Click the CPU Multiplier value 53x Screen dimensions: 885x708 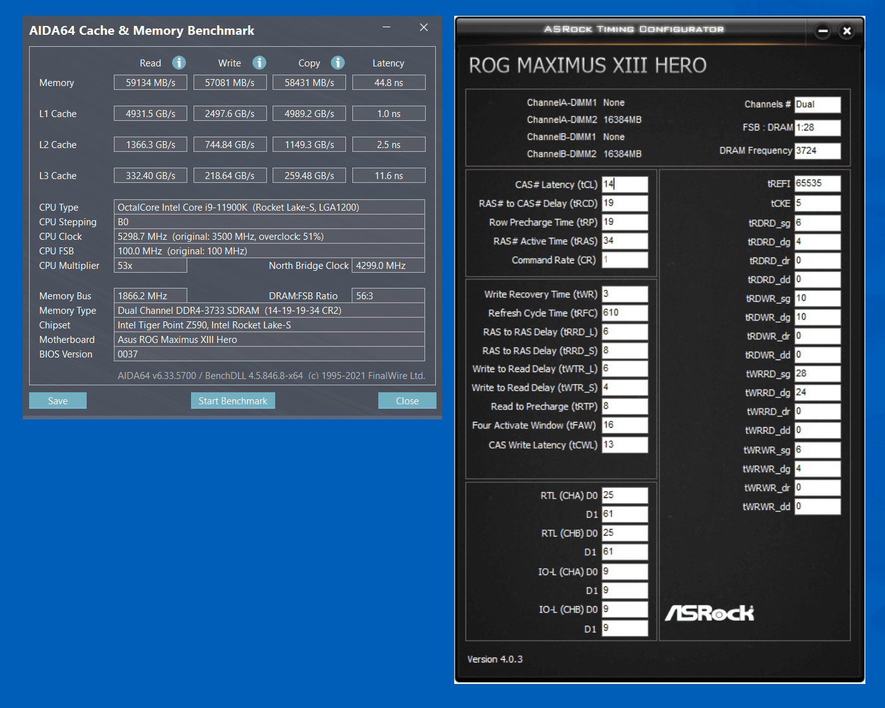point(150,266)
